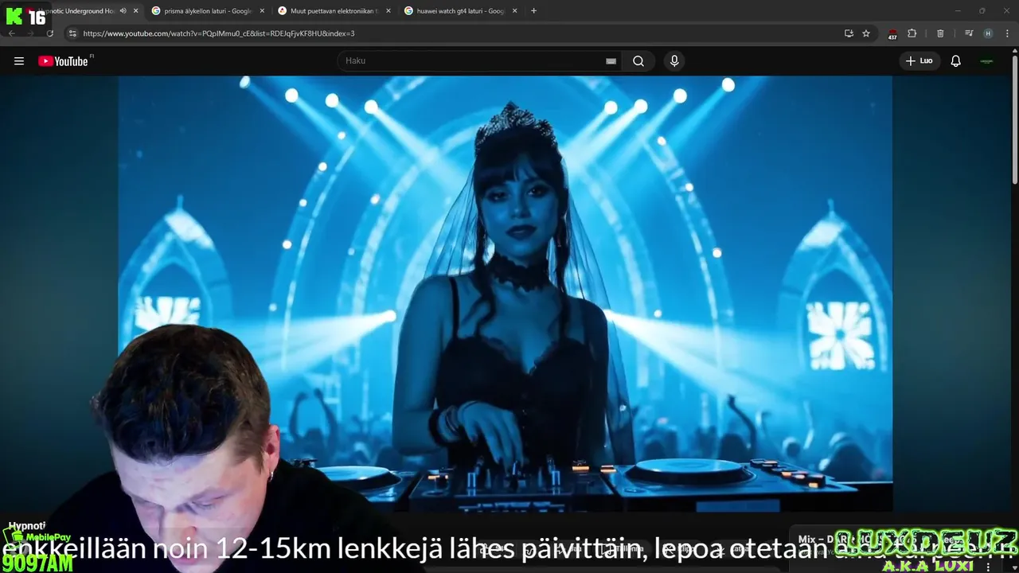
Task: Open the extension showing 437 badge
Action: (x=892, y=33)
